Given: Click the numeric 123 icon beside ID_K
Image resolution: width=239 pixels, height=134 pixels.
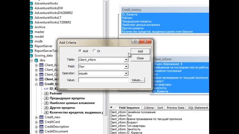Looking at the screenshot, I should click(46, 89).
